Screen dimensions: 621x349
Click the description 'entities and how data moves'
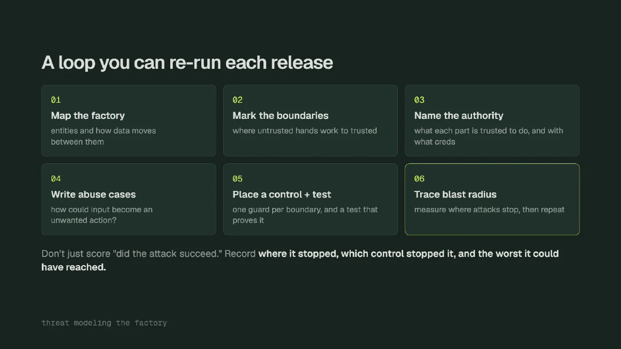[x=103, y=131]
